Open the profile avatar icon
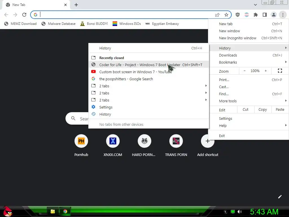289x217 pixels. (x=274, y=15)
